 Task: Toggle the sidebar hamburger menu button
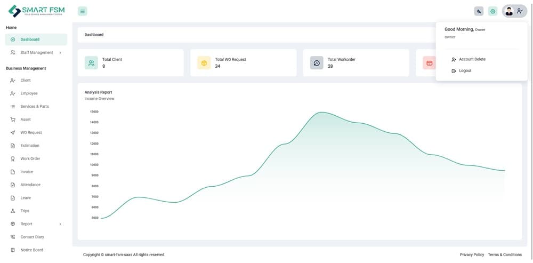[82, 11]
